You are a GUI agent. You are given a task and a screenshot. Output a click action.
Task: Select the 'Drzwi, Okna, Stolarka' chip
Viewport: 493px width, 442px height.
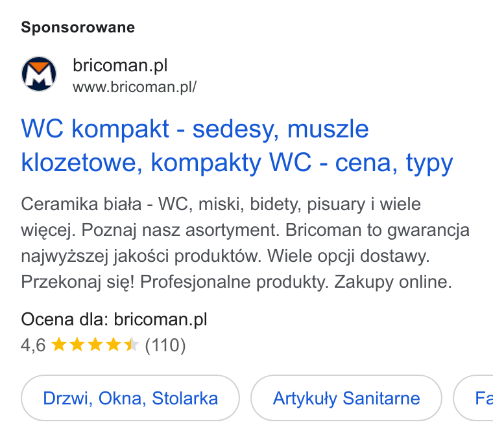coord(130,398)
